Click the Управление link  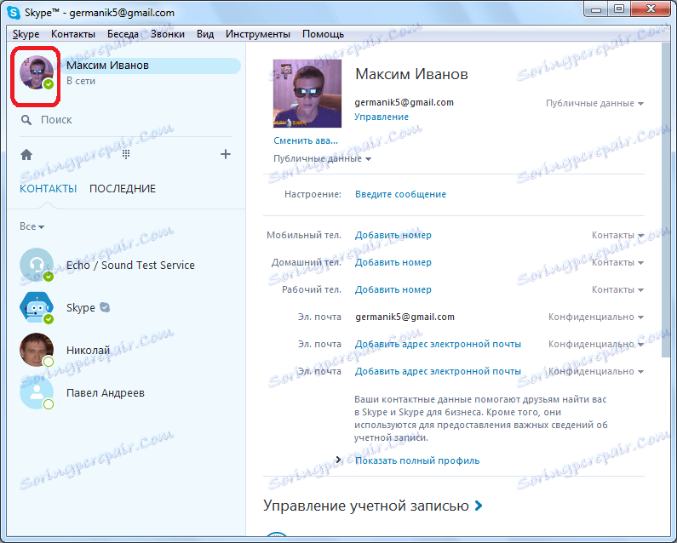point(382,117)
